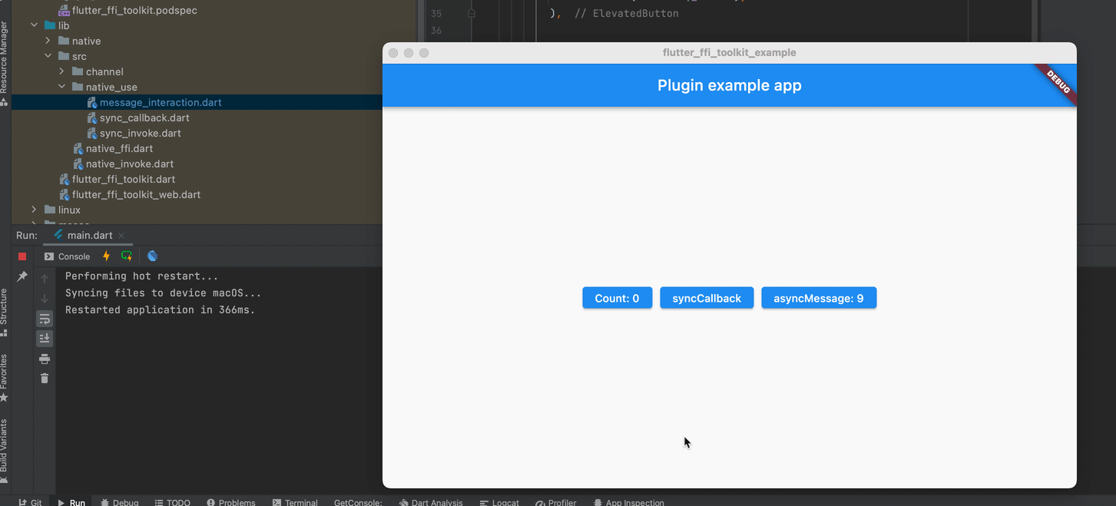The height and width of the screenshot is (506, 1116).
Task: Open the Git tool window
Action: (31, 502)
